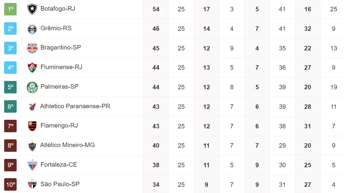Click the Grêmio-RS team crest

coord(32,29)
